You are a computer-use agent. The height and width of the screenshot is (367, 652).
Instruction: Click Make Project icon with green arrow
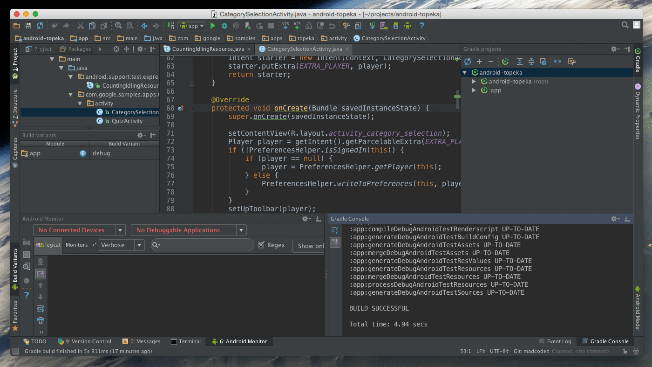tap(170, 26)
